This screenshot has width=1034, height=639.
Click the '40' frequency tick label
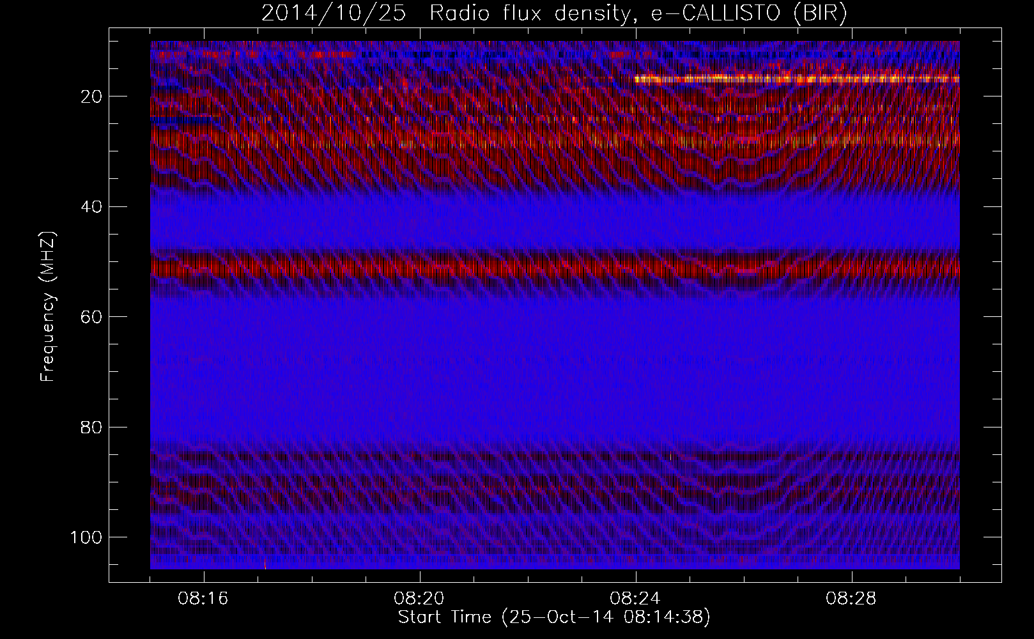click(x=90, y=206)
